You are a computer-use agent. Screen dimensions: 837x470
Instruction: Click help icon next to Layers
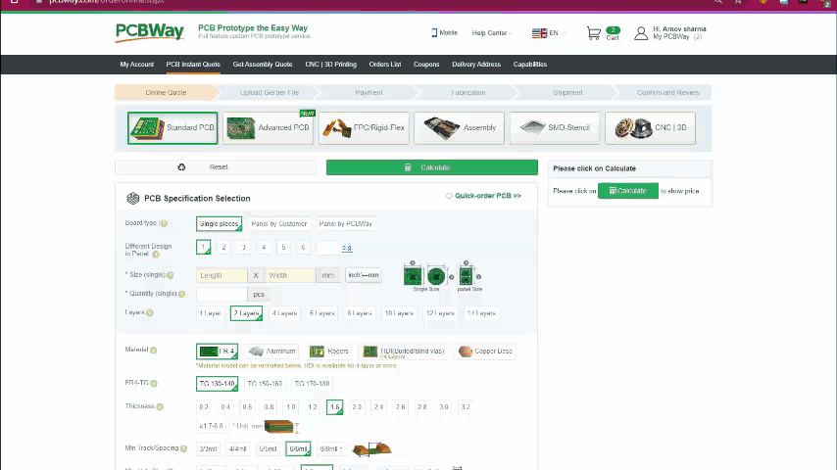click(x=149, y=313)
